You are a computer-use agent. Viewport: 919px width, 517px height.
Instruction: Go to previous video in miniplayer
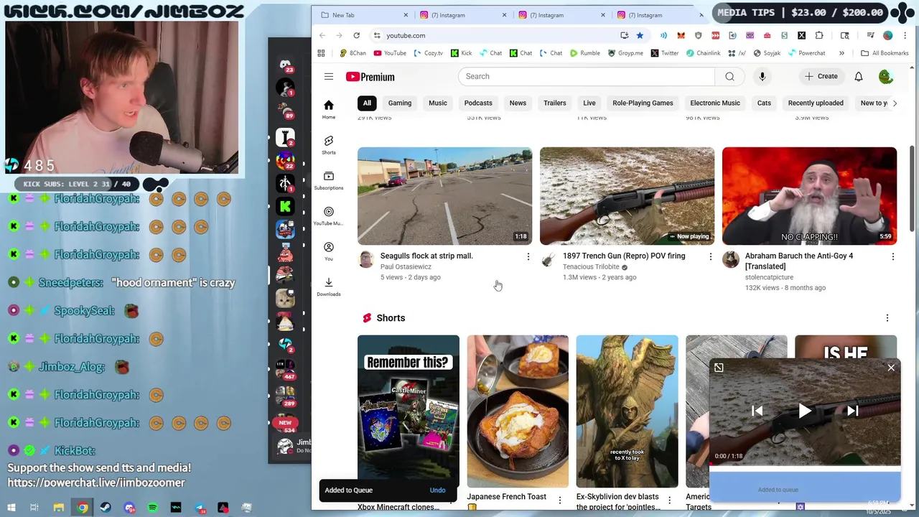click(x=757, y=411)
